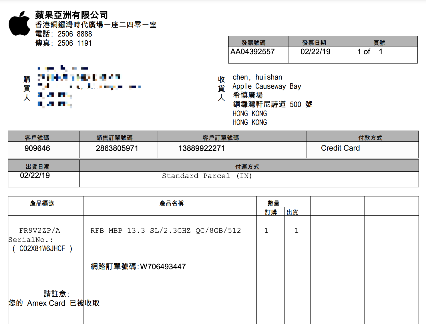Select the "Credit Card" payment method

point(340,148)
